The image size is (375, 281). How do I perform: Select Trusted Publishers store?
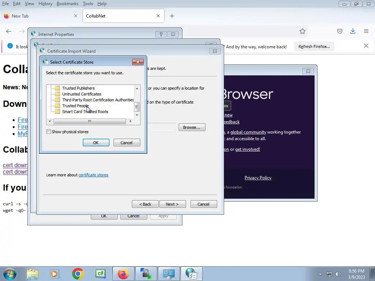(78, 88)
